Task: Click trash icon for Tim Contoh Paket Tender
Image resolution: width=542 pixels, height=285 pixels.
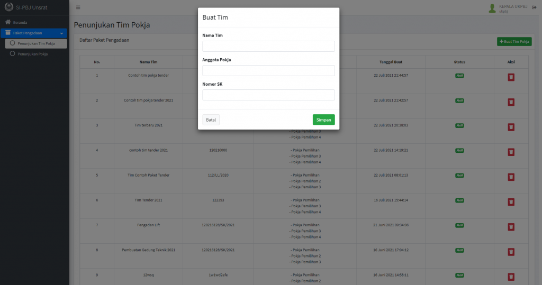Action: (511, 177)
